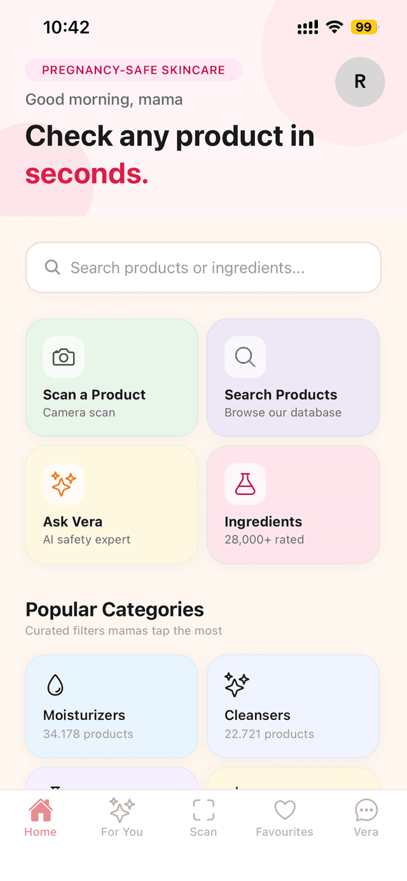Open the camera icon on Scan a Product
This screenshot has width=407, height=881.
point(63,357)
